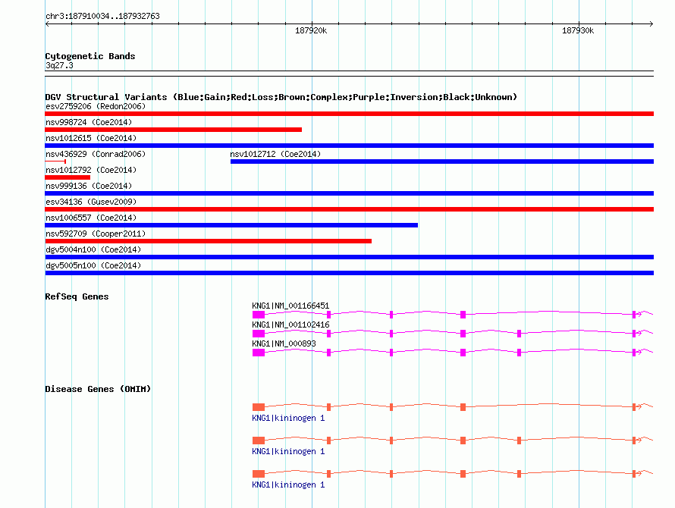Click first exon block of KNG1|NM_000893
The image size is (675, 508).
259,353
